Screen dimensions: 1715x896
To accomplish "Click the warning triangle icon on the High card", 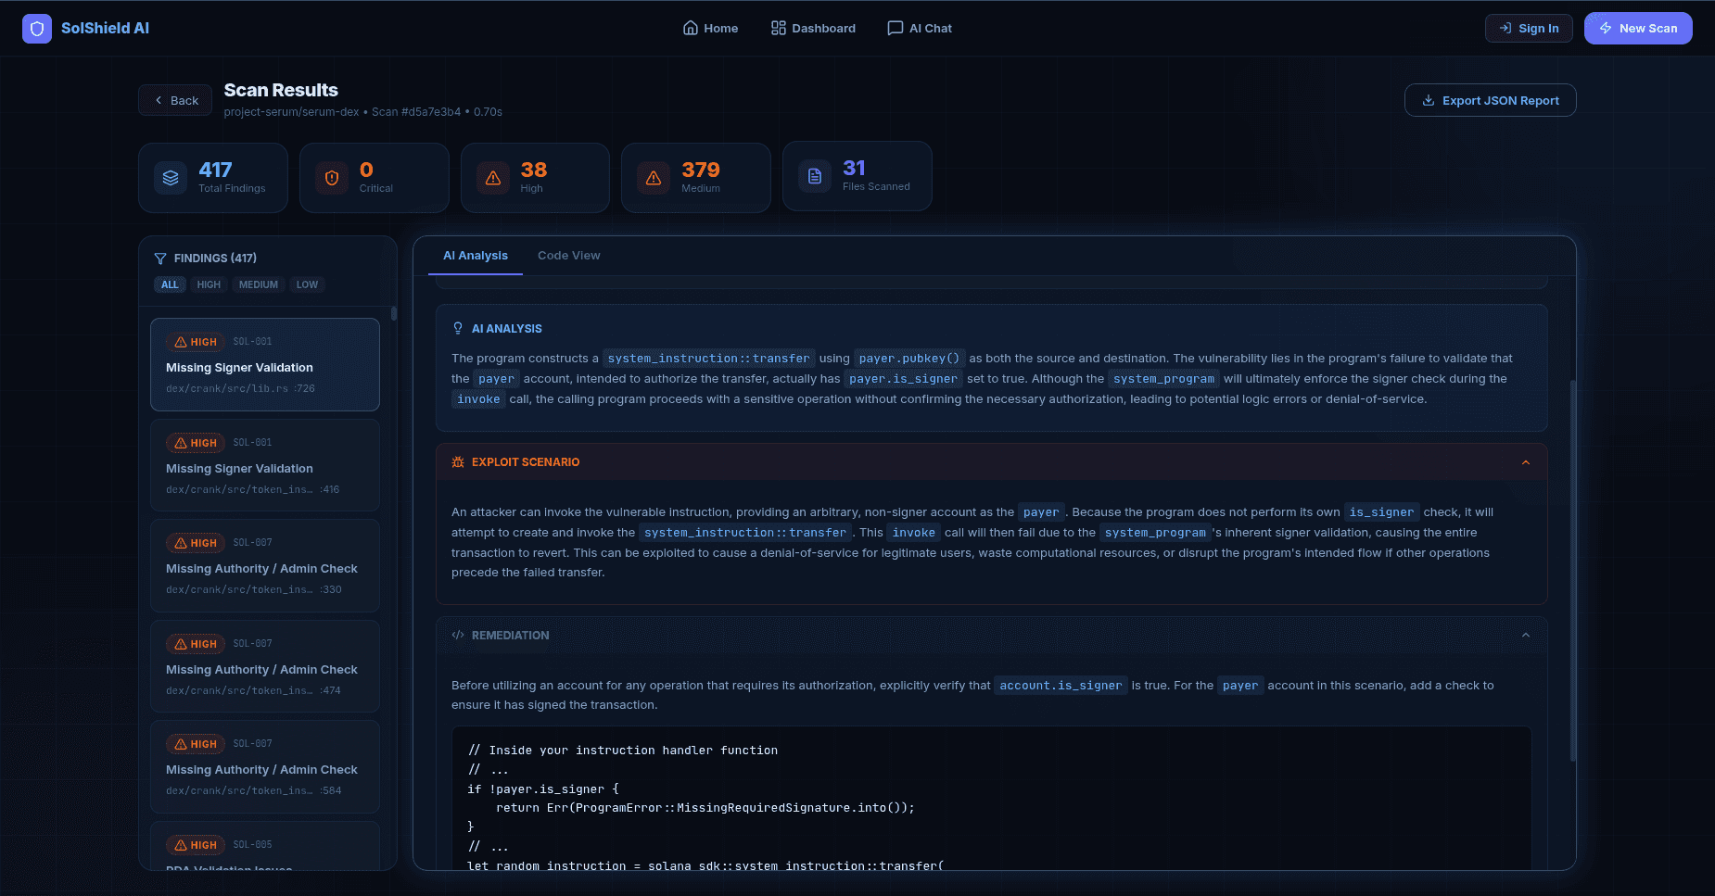I will [x=493, y=178].
